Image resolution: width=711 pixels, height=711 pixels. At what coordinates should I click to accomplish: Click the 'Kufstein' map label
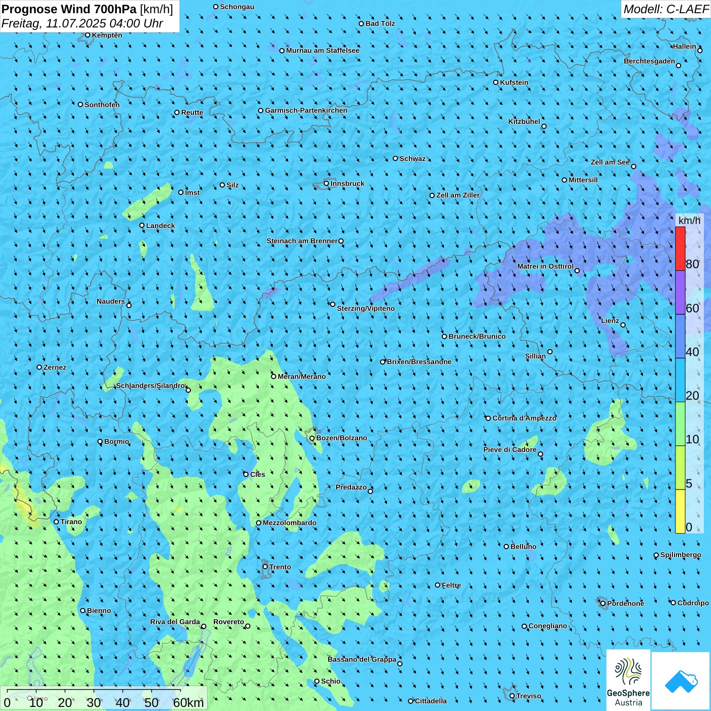514,82
